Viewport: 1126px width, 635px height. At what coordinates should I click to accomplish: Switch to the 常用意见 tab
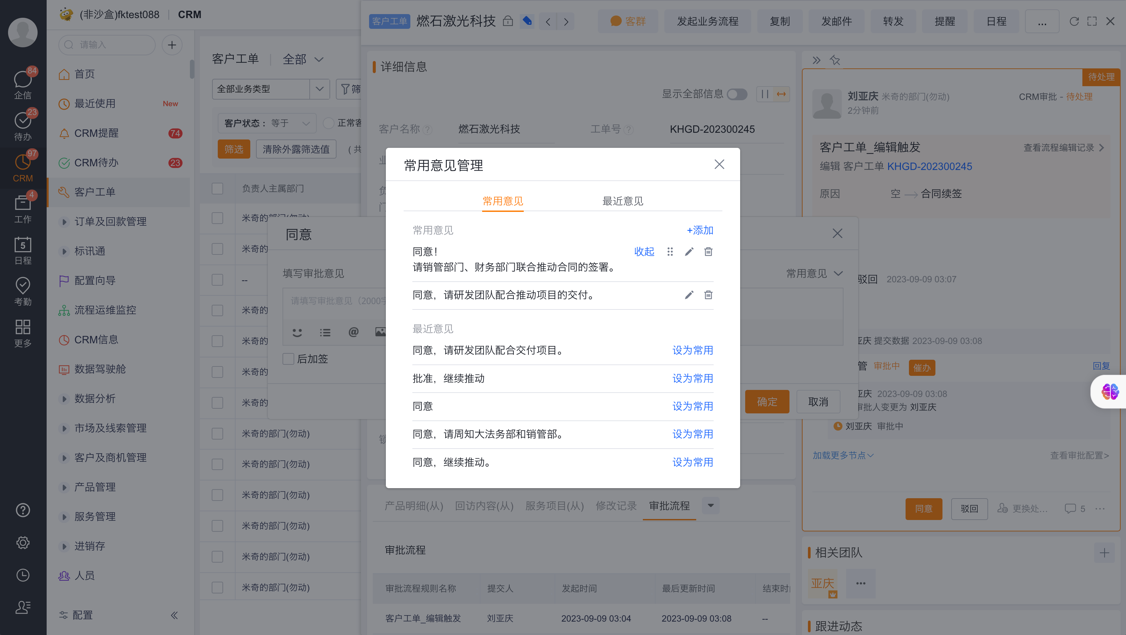click(x=503, y=201)
